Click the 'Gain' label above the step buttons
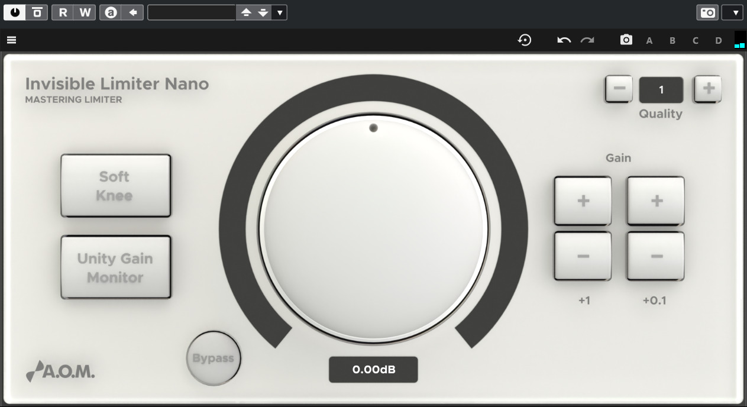Screen dimensions: 747x407 click(x=618, y=158)
